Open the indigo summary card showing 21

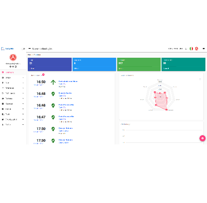pos(50,64)
